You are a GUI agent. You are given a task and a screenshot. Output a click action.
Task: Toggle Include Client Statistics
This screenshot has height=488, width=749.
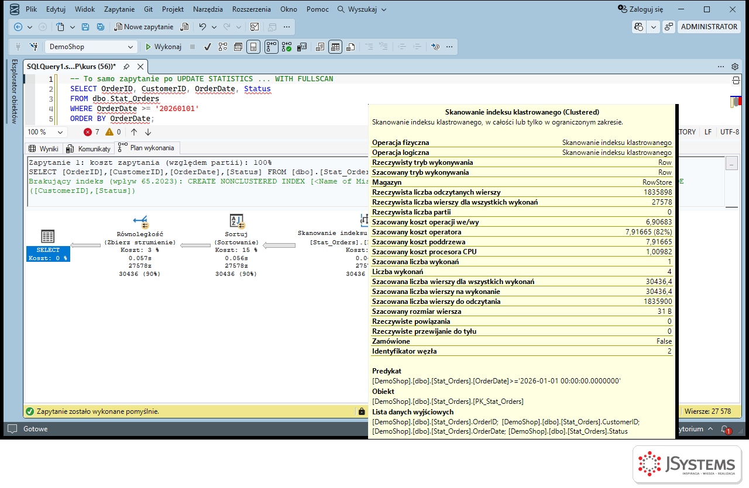point(303,47)
